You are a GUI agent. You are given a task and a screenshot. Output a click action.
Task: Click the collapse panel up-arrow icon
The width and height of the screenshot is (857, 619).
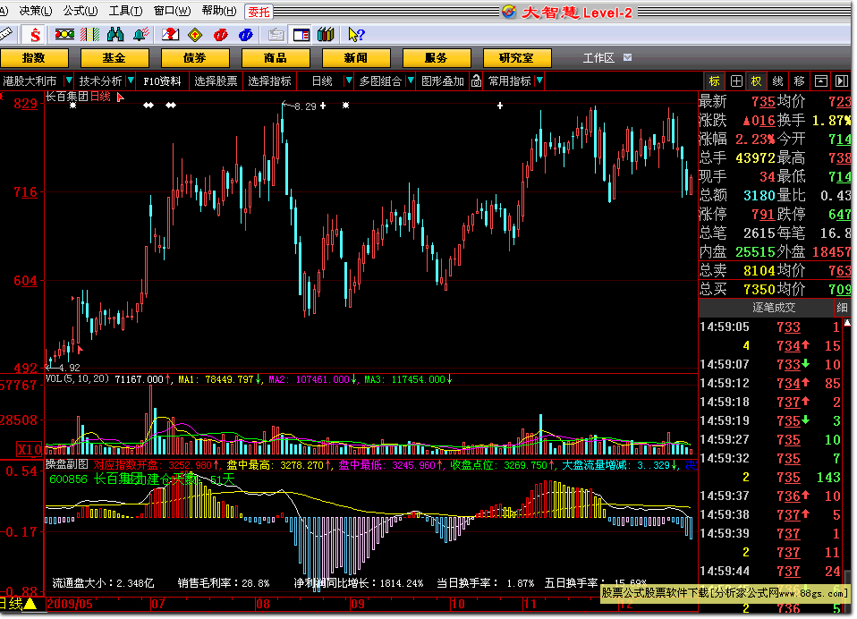point(821,81)
